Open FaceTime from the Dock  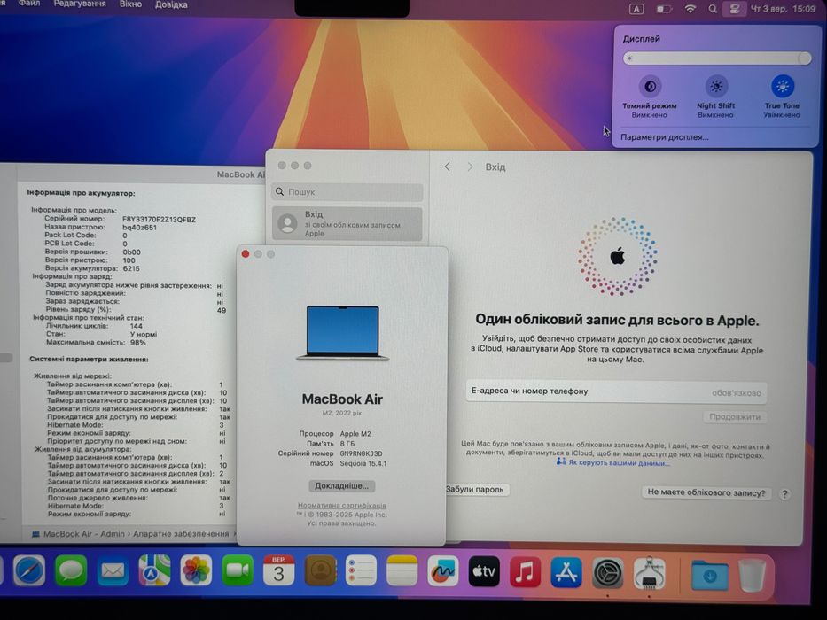(x=238, y=571)
